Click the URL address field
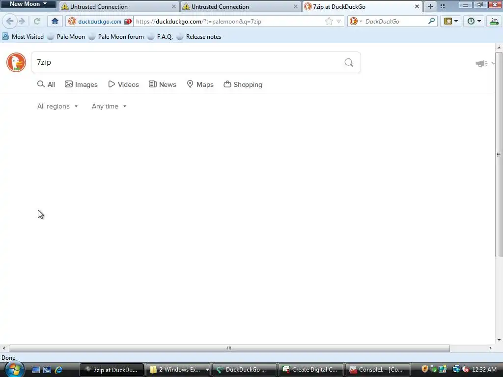Image resolution: width=503 pixels, height=377 pixels. [x=229, y=22]
